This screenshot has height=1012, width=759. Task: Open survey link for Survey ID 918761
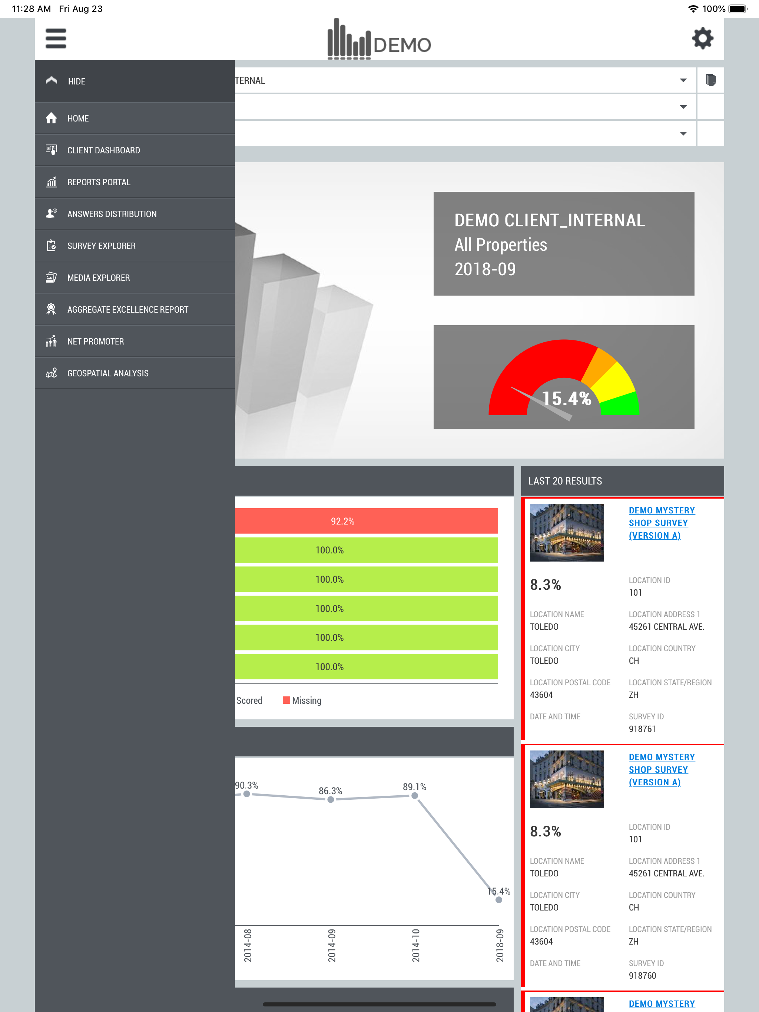pos(662,523)
